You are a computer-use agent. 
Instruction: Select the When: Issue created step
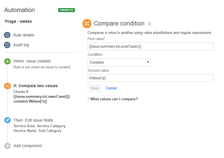point(32,61)
